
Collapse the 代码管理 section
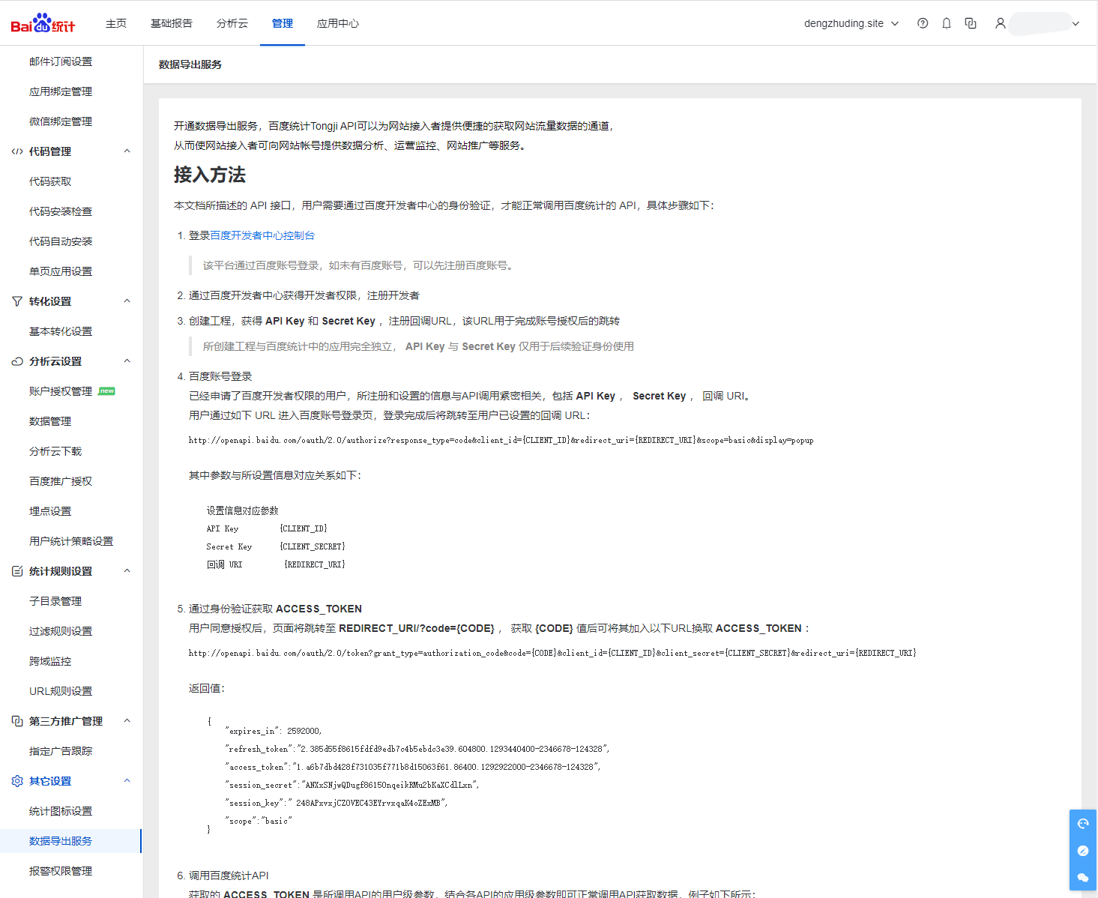127,151
